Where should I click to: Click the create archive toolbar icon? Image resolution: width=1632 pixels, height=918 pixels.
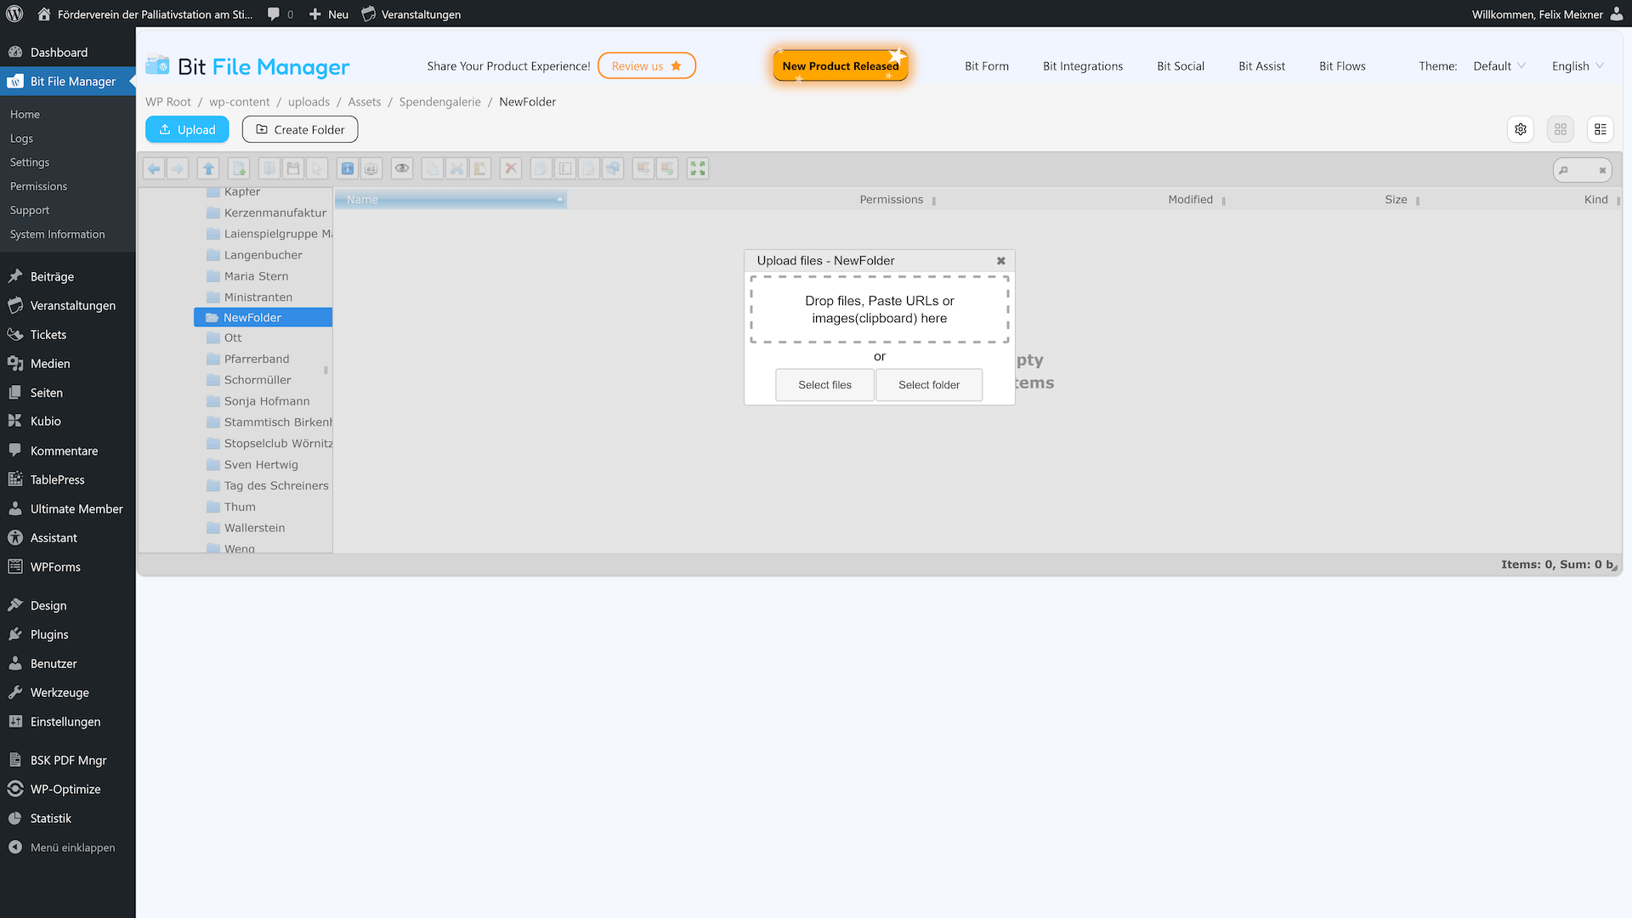667,168
